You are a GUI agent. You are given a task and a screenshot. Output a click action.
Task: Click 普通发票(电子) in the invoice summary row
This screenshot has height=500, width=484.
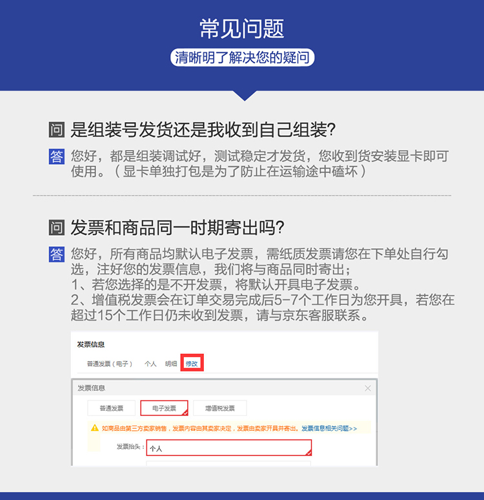tap(110, 364)
